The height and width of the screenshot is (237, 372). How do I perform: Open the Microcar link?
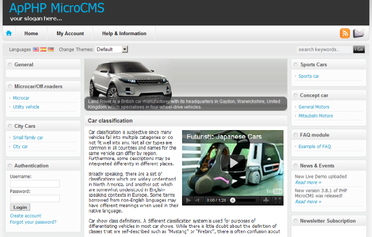pos(21,98)
